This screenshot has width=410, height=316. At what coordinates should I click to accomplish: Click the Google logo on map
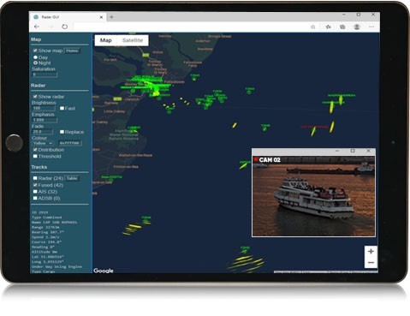click(x=104, y=271)
